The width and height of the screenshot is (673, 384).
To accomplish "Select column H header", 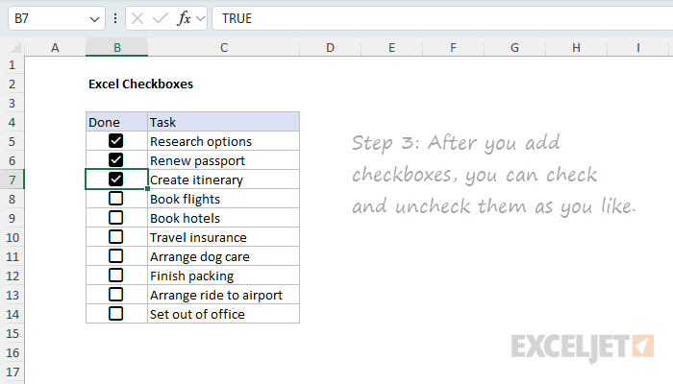I will pos(576,47).
